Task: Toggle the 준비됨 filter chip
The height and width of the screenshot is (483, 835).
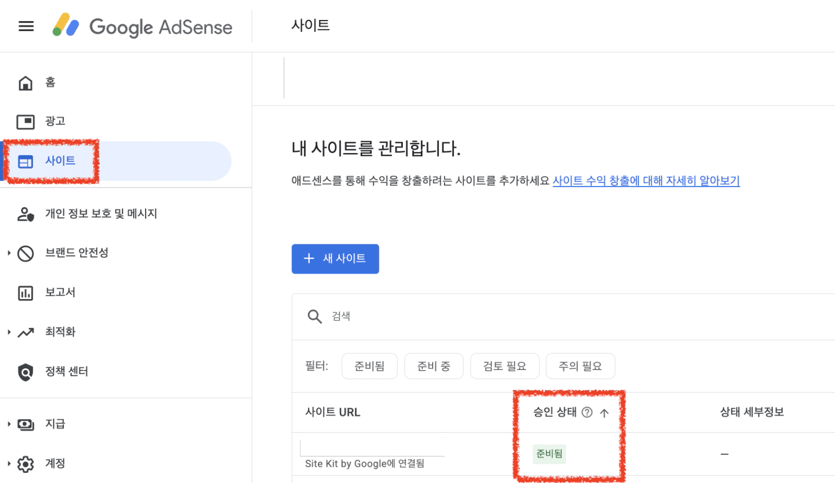Action: click(x=369, y=366)
